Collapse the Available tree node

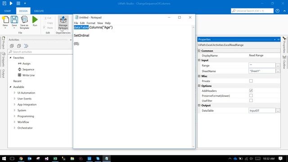click(10, 87)
